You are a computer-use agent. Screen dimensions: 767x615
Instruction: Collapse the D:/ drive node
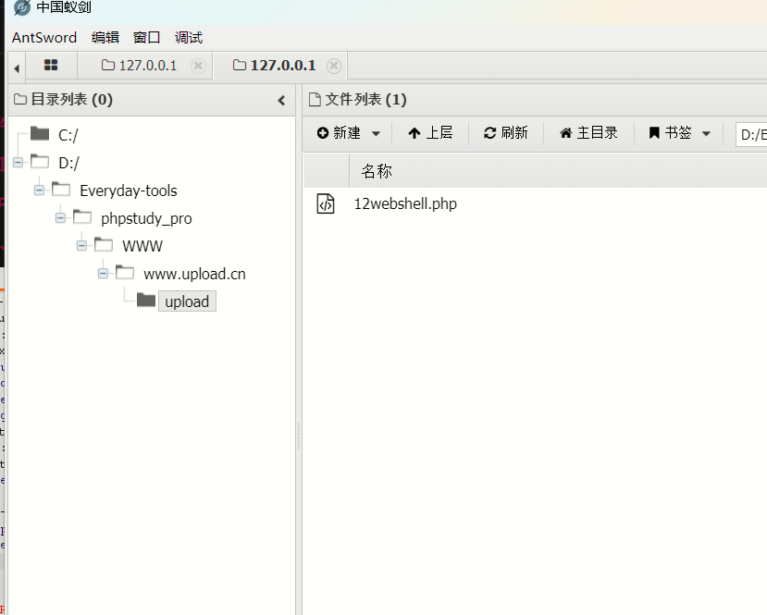18,163
